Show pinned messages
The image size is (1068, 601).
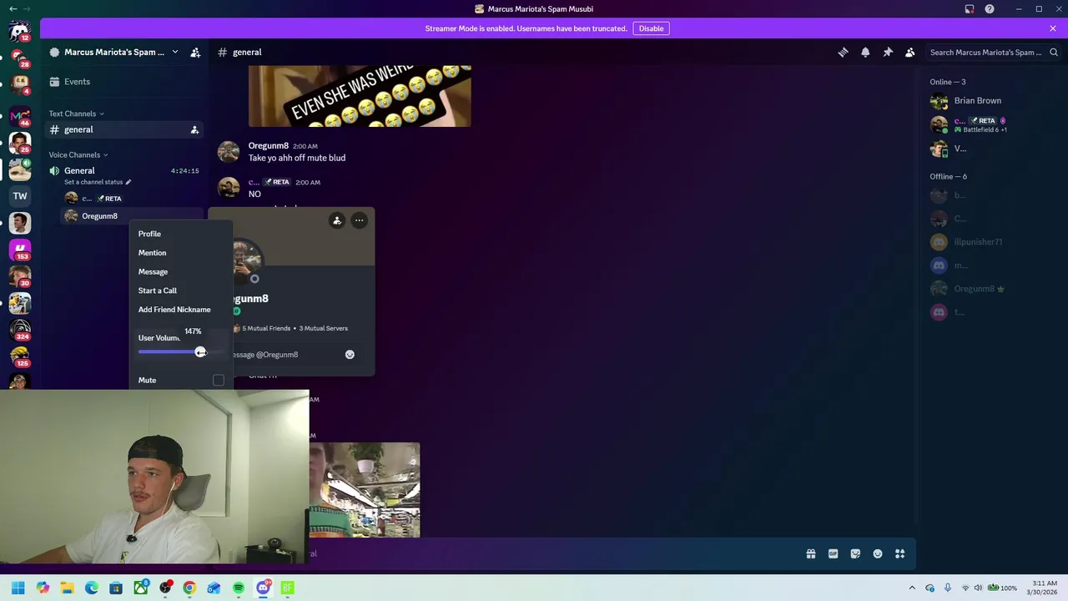click(x=888, y=52)
